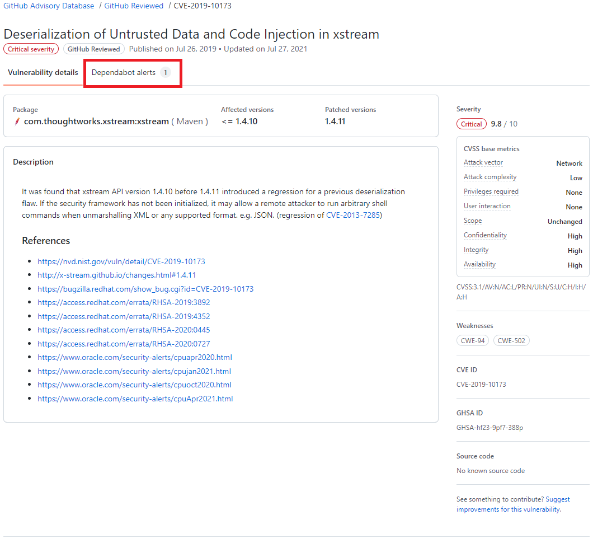The height and width of the screenshot is (543, 593).
Task: Open Oracle cpuapr2020 security alert link
Action: [x=135, y=357]
